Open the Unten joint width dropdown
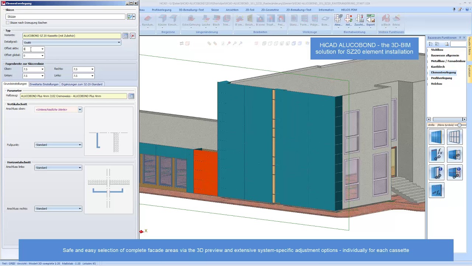 click(42, 76)
